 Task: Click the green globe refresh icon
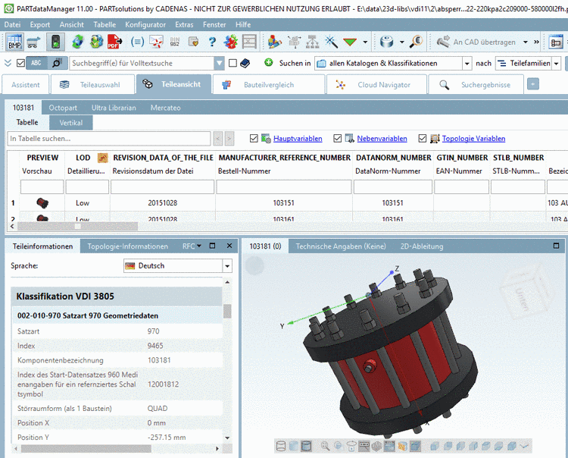(x=78, y=42)
